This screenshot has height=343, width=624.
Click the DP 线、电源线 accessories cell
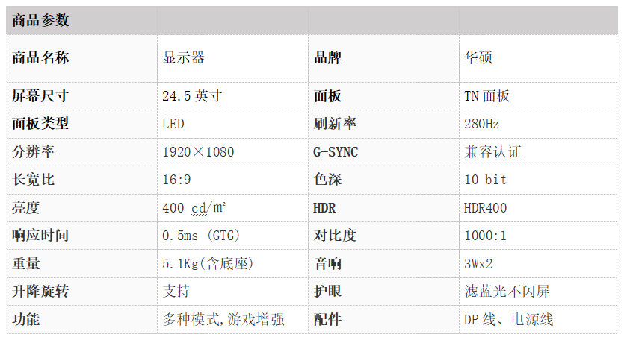(x=538, y=320)
